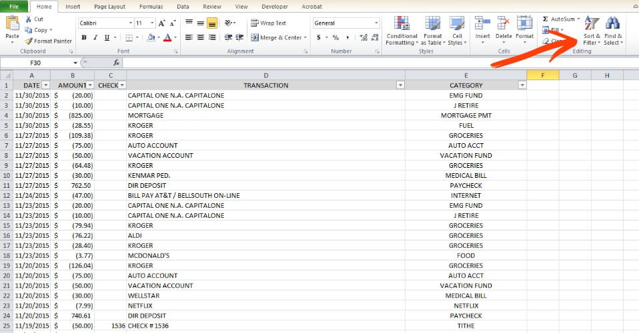Open text orientation options
Screen dimensions: 639x333
[230, 23]
